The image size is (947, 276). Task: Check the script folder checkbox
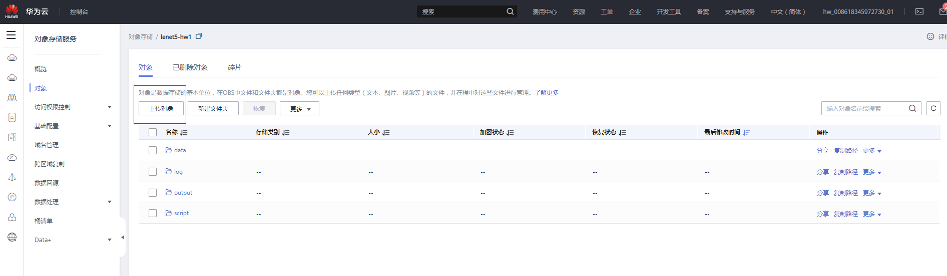153,213
